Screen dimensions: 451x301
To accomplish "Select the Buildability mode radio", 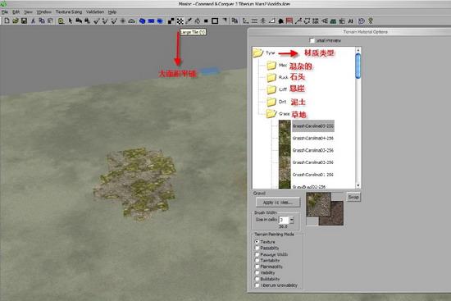I will coord(257,279).
